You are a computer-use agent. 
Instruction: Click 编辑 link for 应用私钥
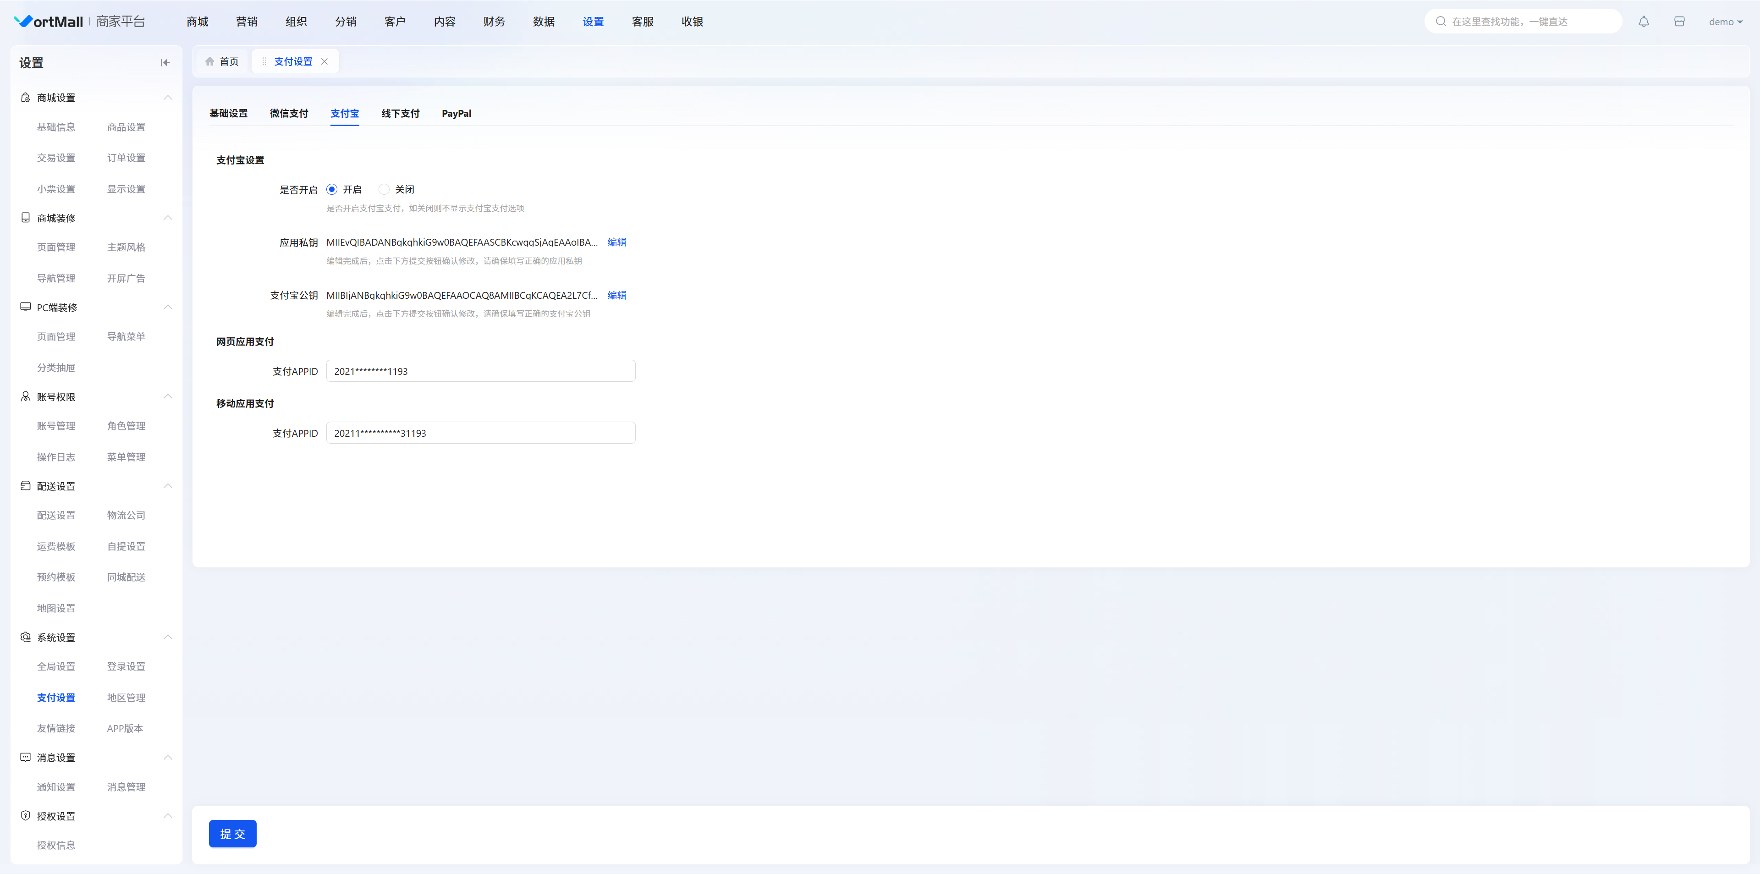(x=616, y=242)
